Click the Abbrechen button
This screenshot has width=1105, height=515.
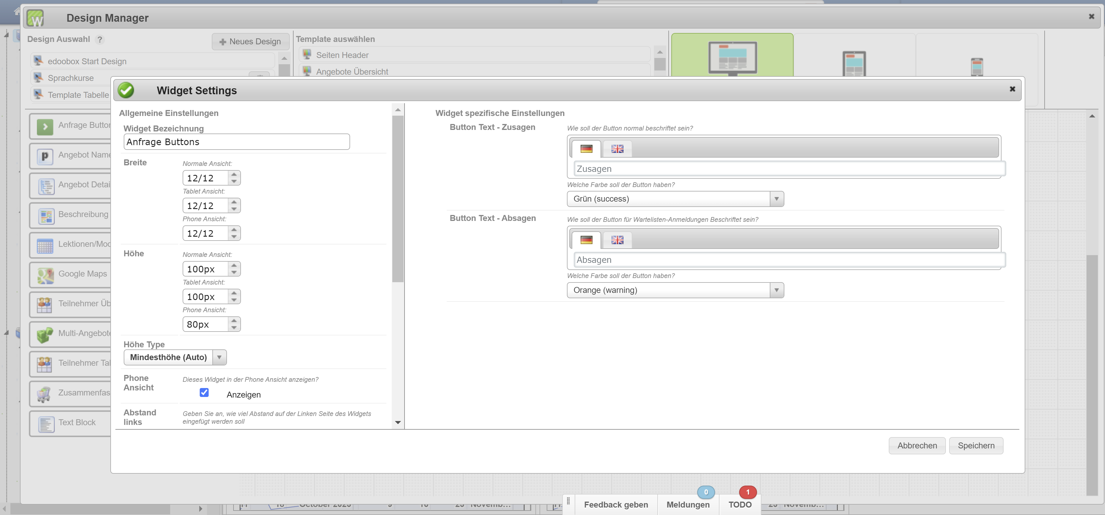click(917, 445)
